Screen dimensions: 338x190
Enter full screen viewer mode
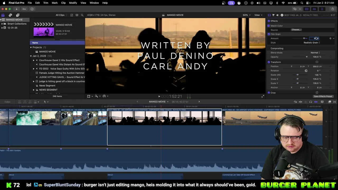pyautogui.click(x=262, y=96)
